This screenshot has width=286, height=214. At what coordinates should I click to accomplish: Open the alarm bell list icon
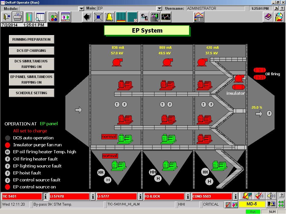pyautogui.click(x=109, y=17)
